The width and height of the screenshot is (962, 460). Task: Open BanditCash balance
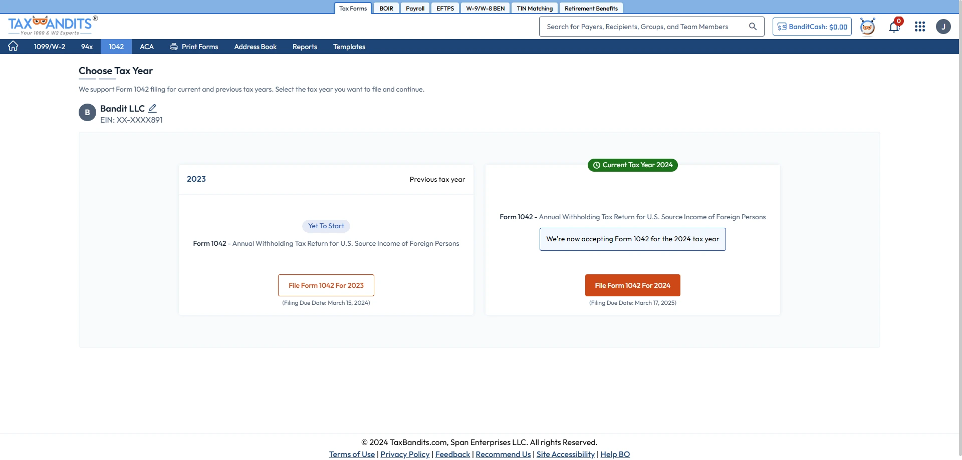tap(812, 27)
